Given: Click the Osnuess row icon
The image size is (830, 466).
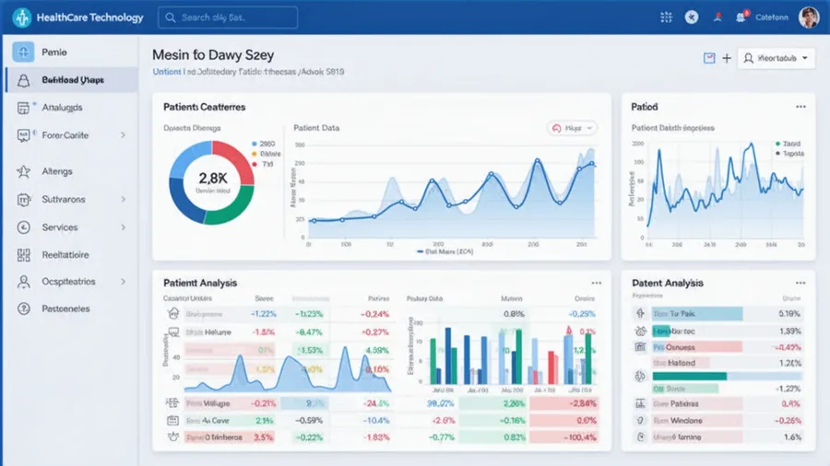Looking at the screenshot, I should click(640, 347).
